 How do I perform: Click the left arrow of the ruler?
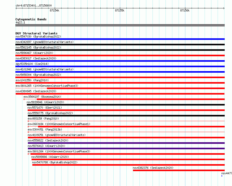(x=16, y=8)
